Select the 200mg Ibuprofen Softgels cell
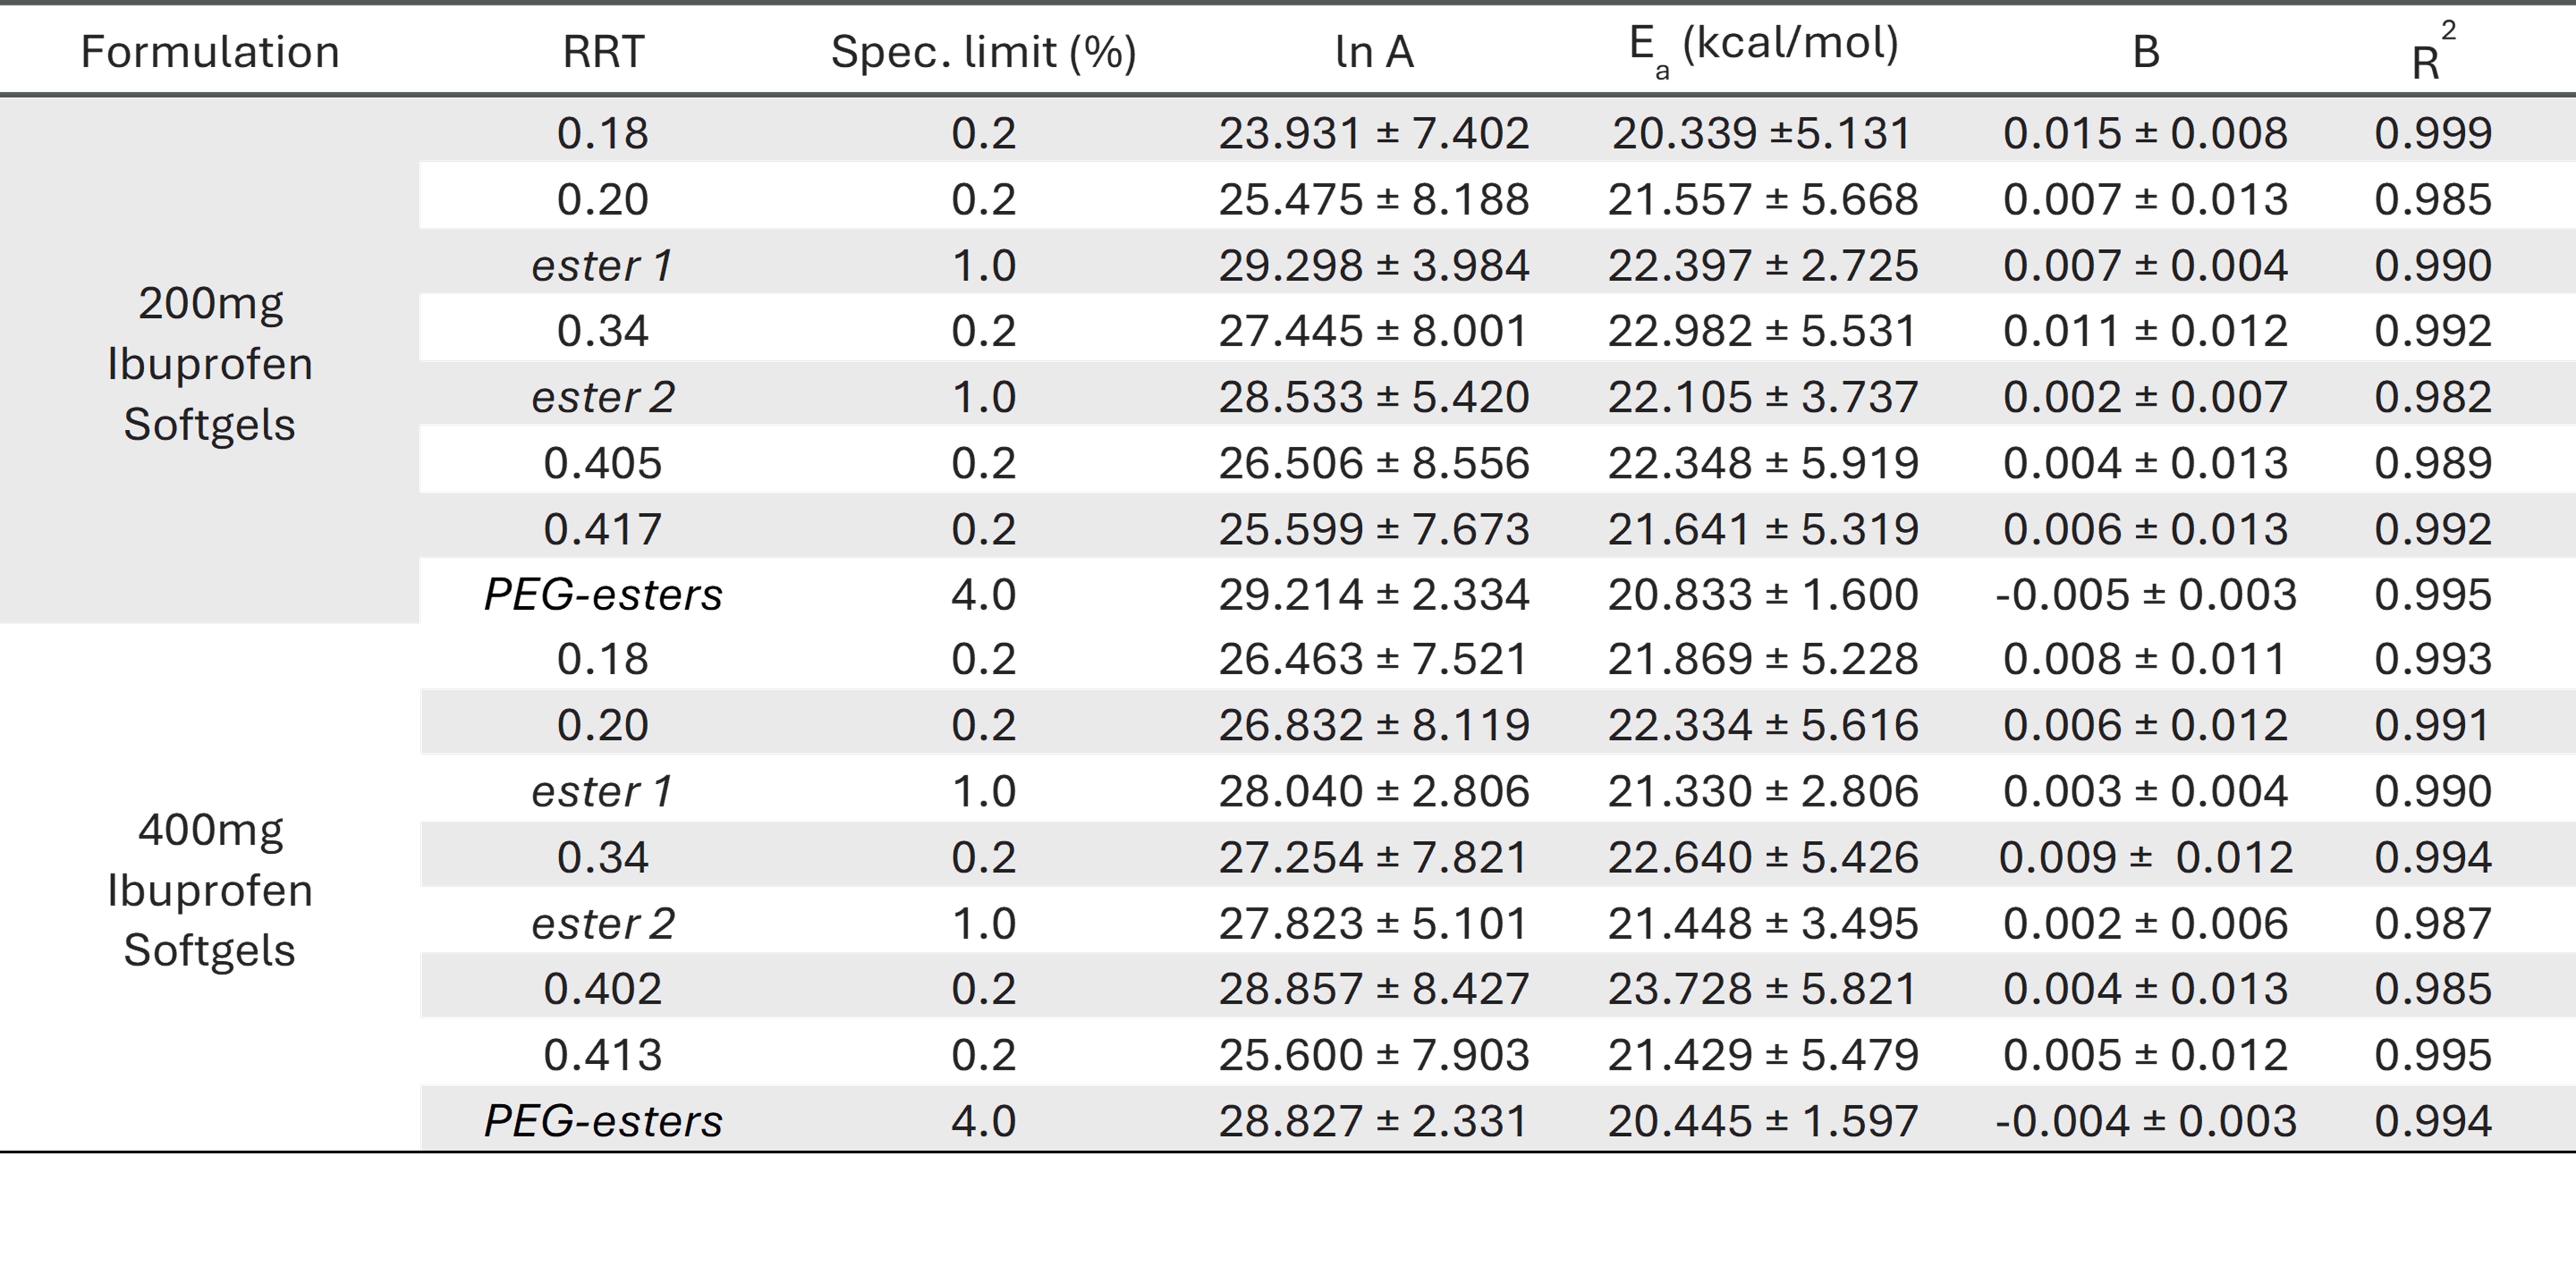The height and width of the screenshot is (1279, 2576). click(210, 364)
